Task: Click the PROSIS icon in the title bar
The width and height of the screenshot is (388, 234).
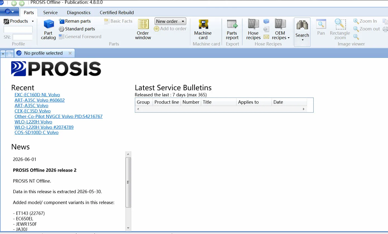Action: tap(2, 3)
